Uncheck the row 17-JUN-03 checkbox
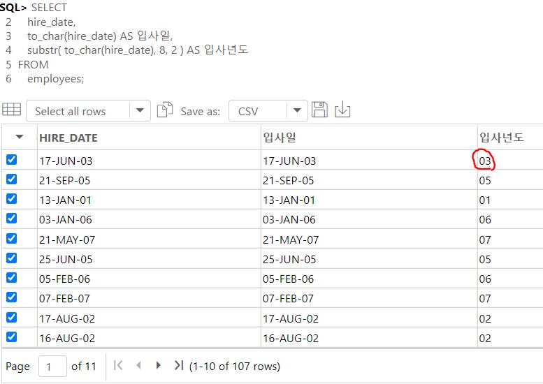This screenshot has height=384, width=543. coord(11,159)
